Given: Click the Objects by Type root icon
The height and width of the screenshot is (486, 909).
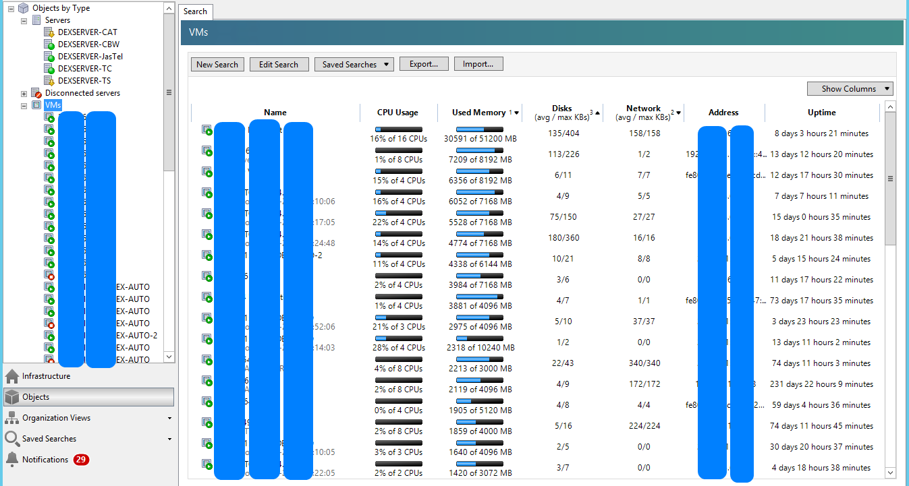Looking at the screenshot, I should 23,7.
